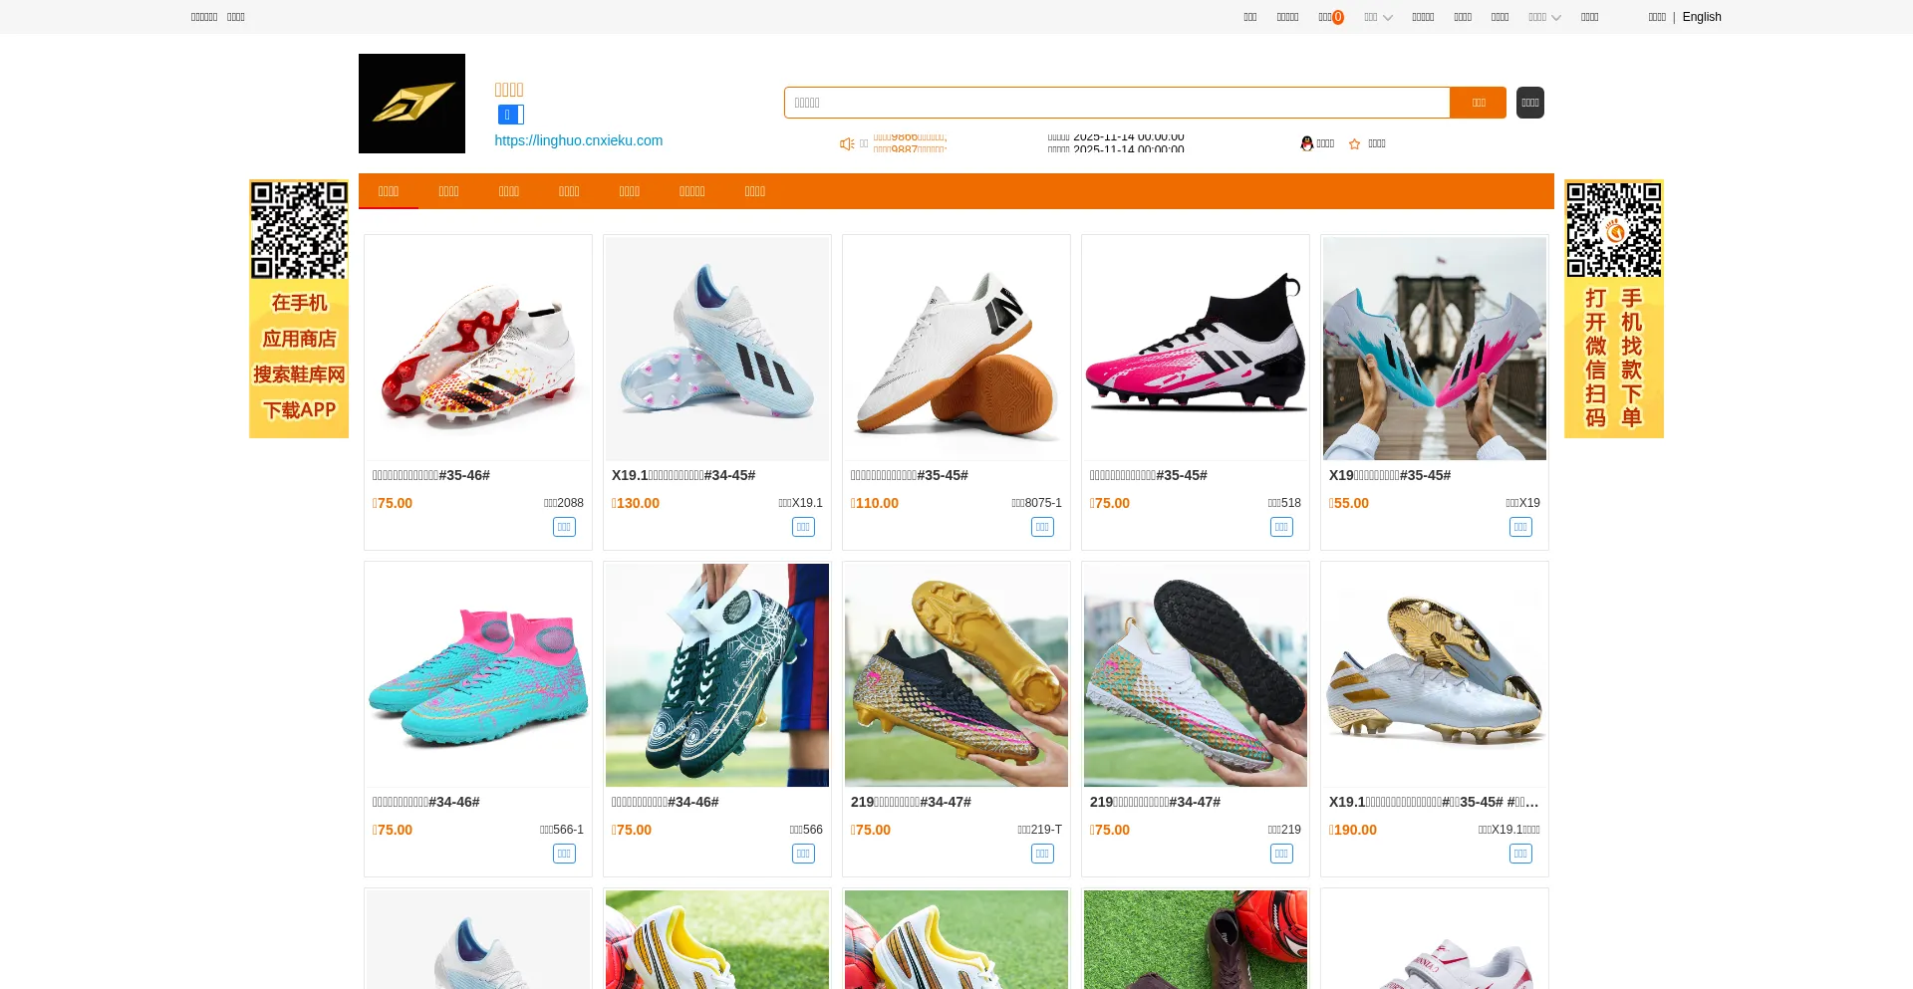Click the blue badge above the store URL
Image resolution: width=1913 pixels, height=989 pixels.
510,115
